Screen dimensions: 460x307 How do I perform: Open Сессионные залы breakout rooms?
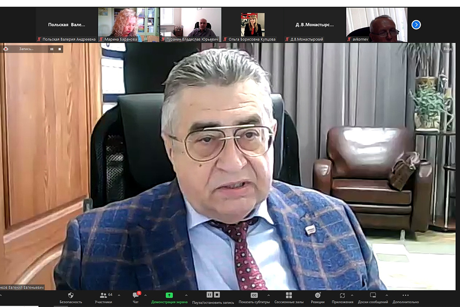pyautogui.click(x=288, y=295)
